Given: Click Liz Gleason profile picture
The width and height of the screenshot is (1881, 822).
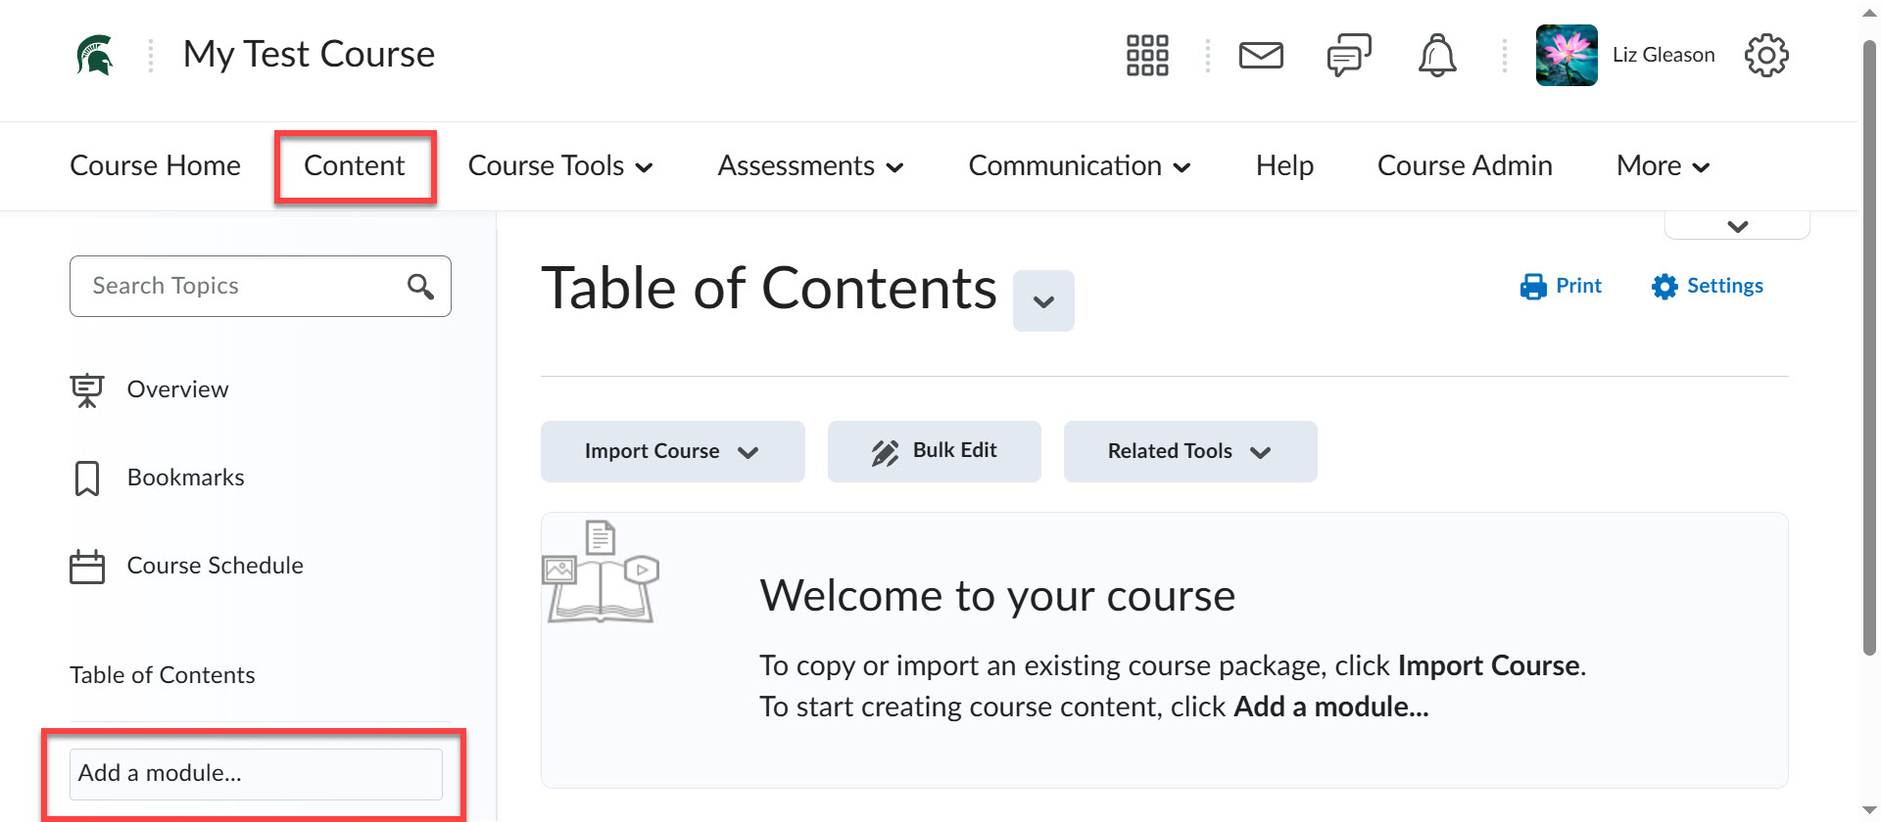Looking at the screenshot, I should (1567, 56).
